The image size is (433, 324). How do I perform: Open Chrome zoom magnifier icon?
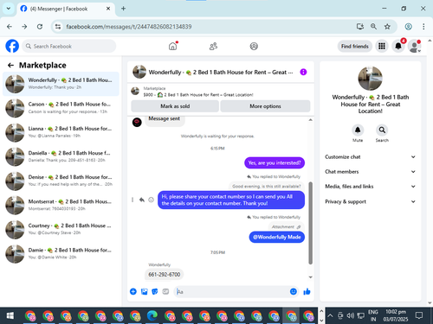pos(373,27)
